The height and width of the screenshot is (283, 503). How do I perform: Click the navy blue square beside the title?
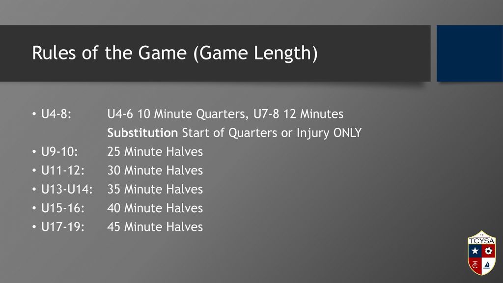(470, 53)
